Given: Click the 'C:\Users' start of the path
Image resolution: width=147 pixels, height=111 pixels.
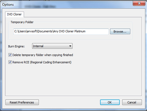Looking at the screenshot, I should click(20, 31).
